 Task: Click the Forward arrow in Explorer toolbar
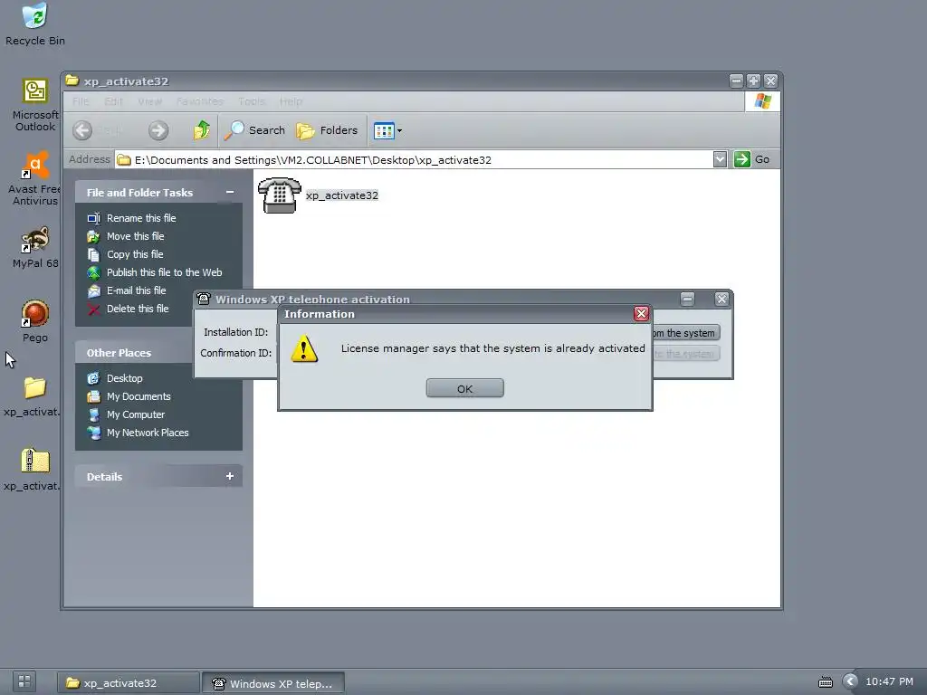pos(158,130)
